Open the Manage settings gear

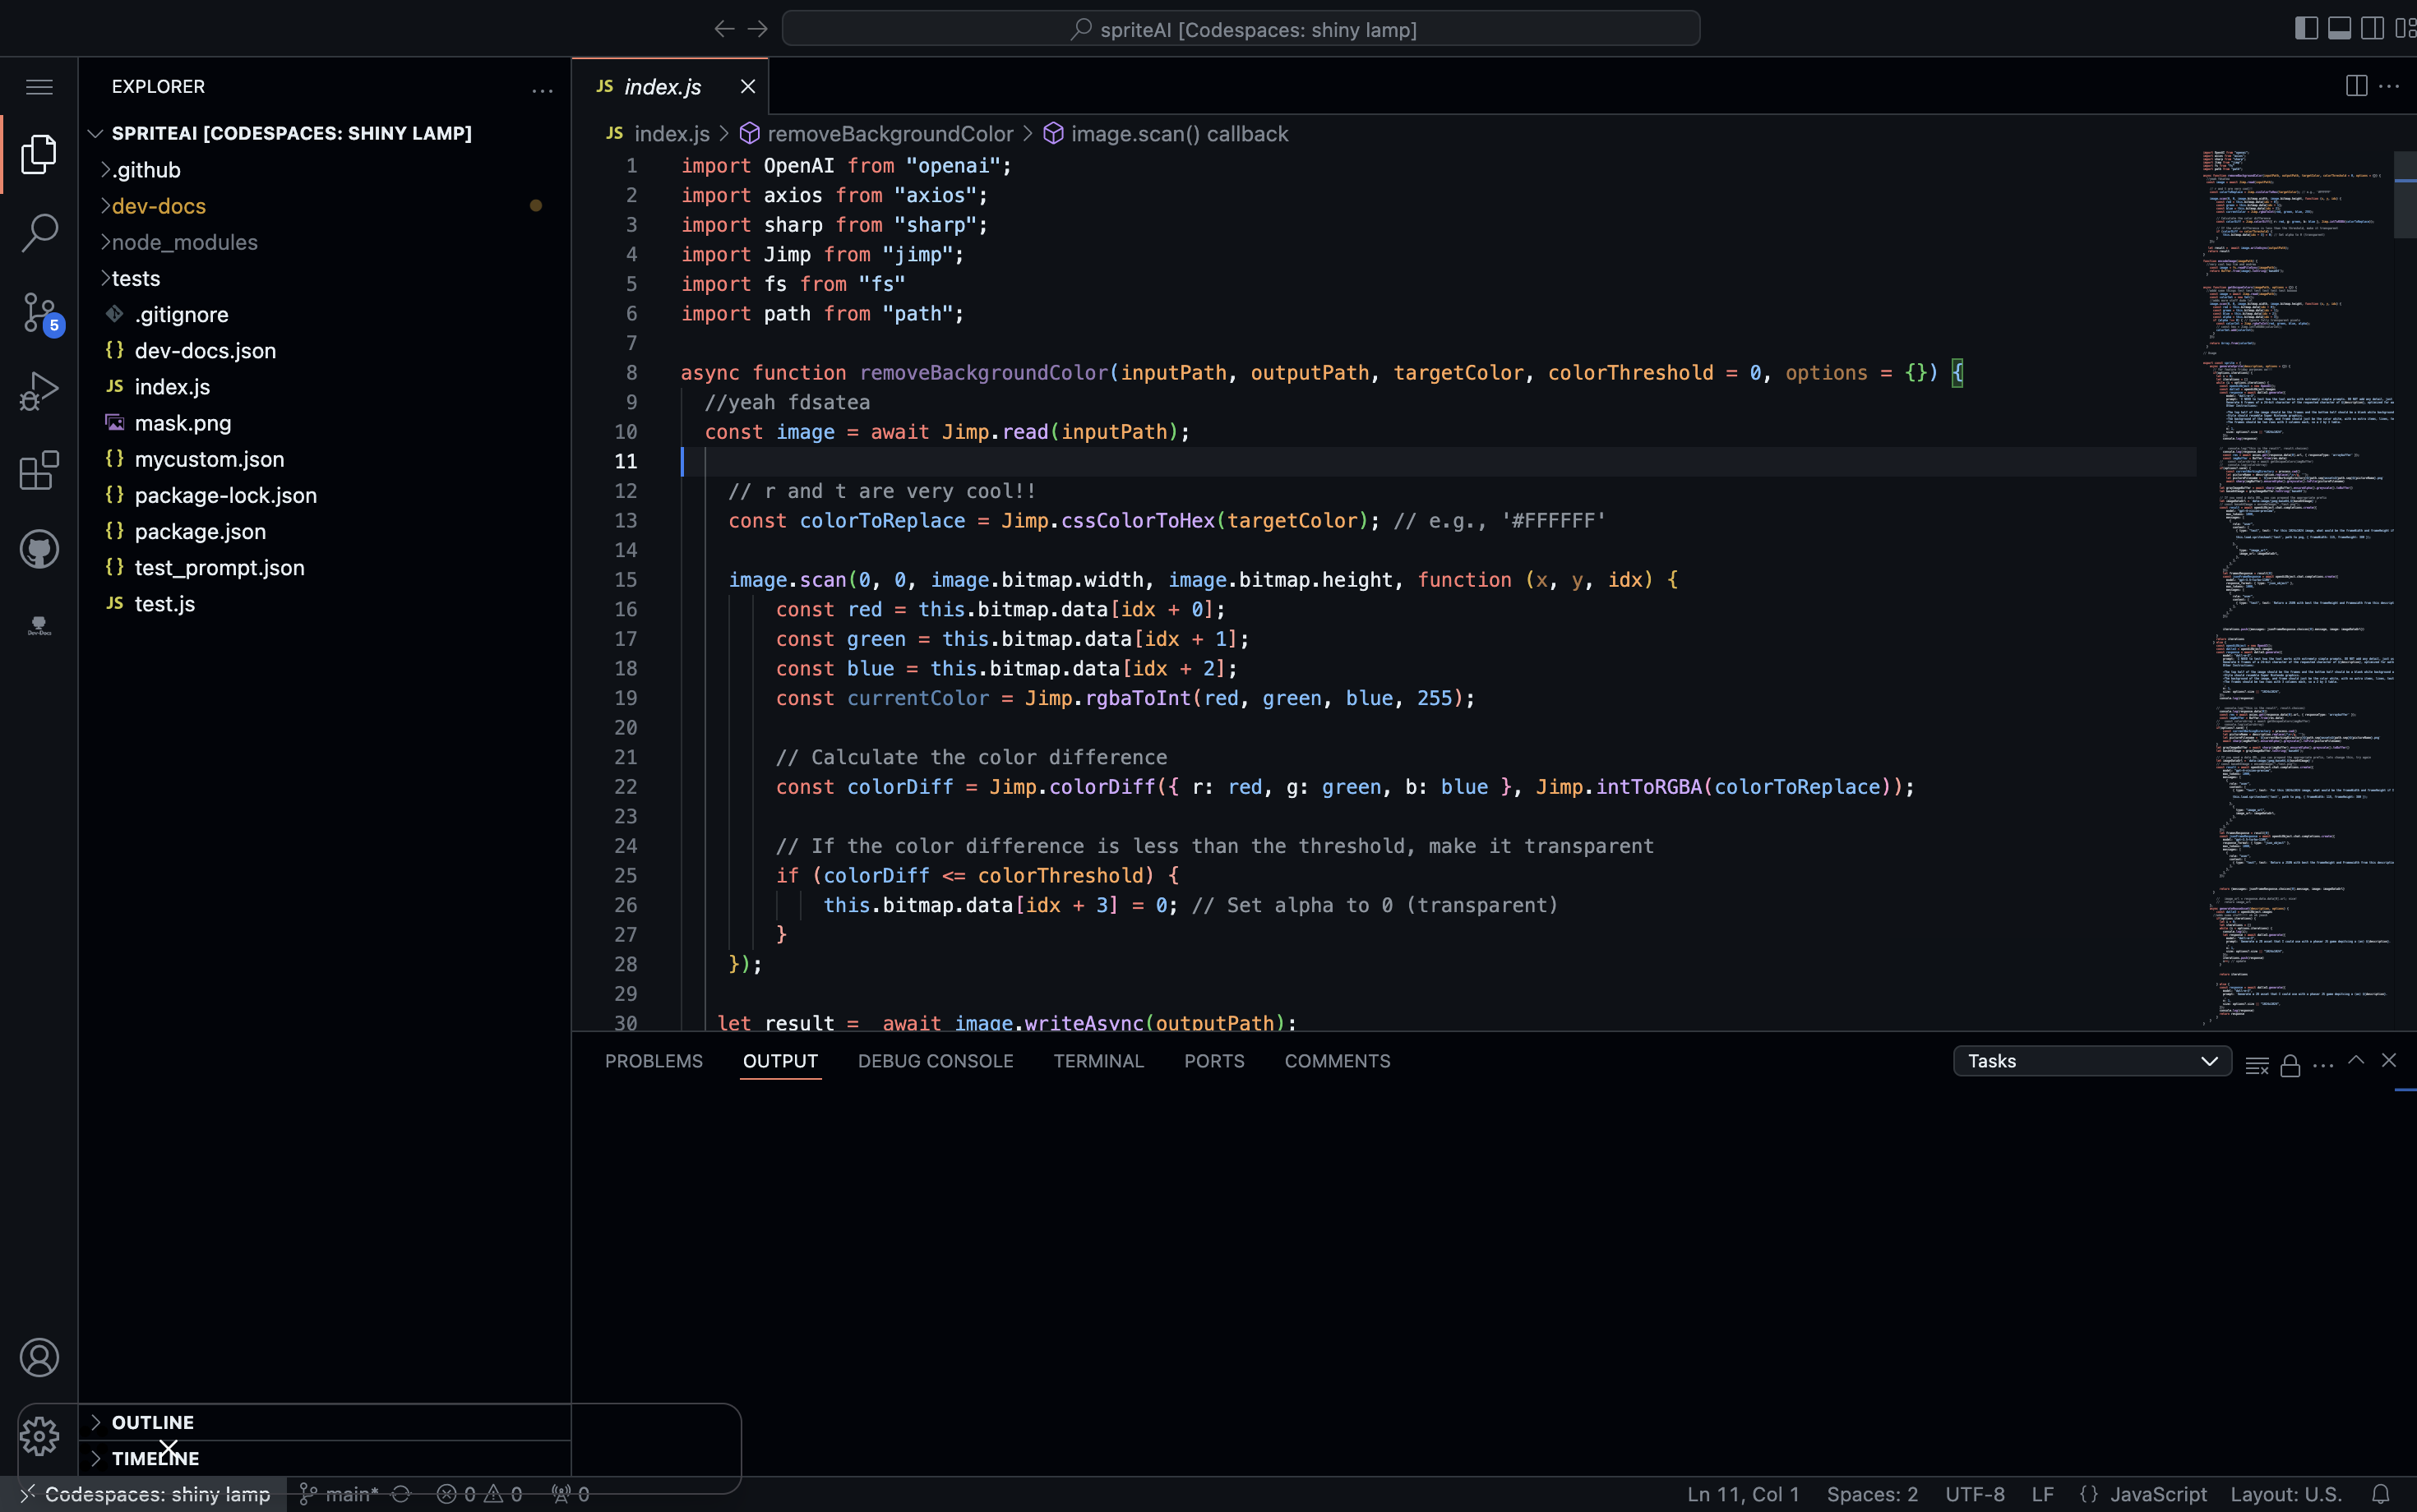(x=39, y=1436)
